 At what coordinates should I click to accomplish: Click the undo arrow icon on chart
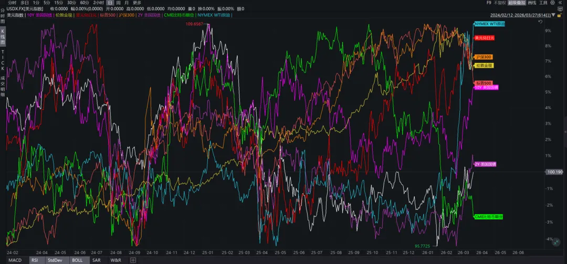(x=541, y=22)
